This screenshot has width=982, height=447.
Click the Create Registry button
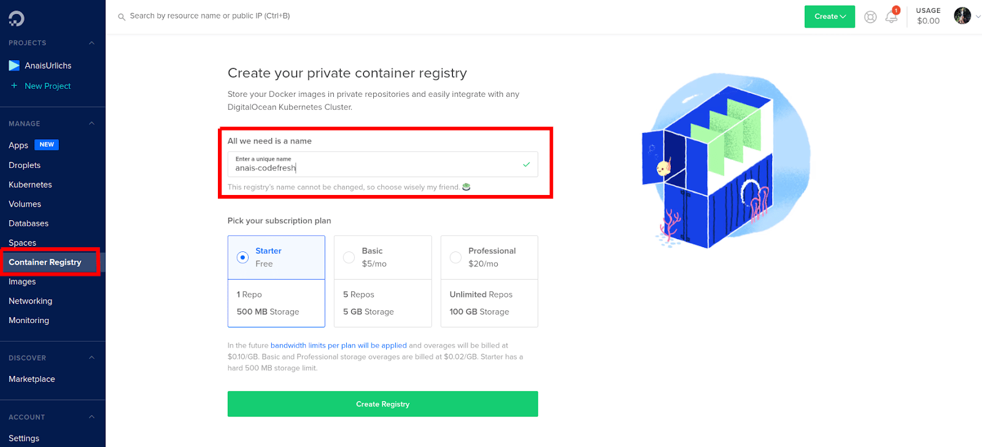point(382,404)
